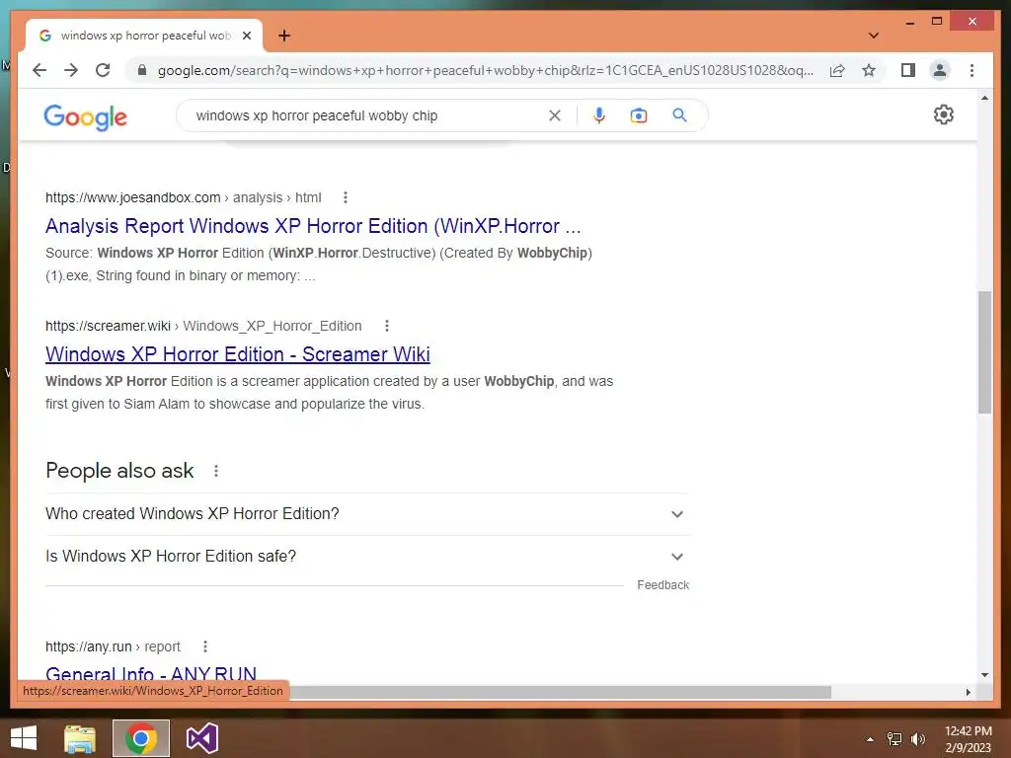Click the any.run URL breadcrumb
This screenshot has height=758, width=1011.
click(113, 646)
